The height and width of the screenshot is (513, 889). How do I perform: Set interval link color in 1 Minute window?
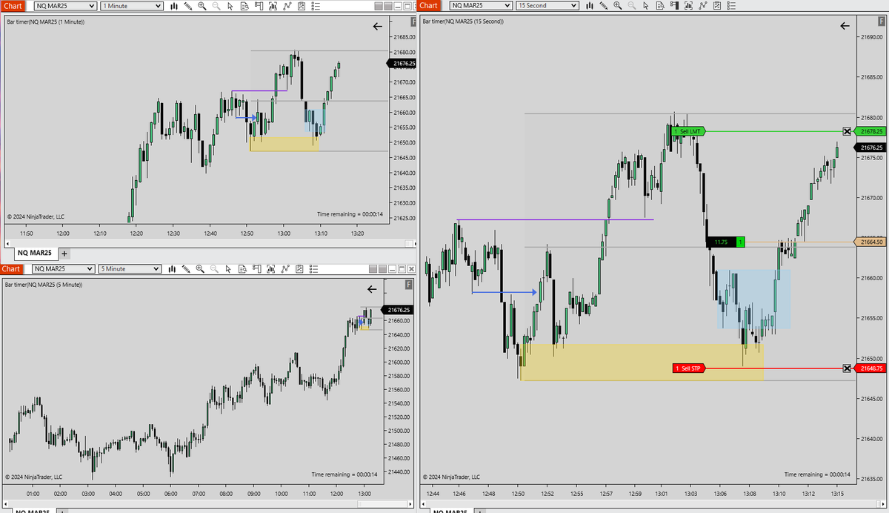coord(387,6)
